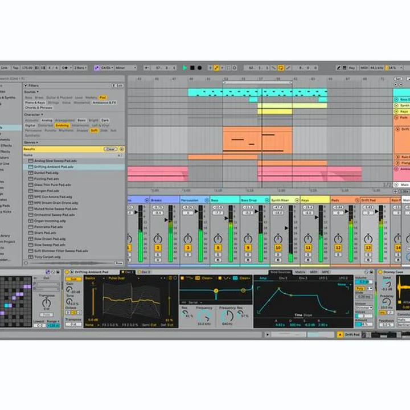Toggle the yellow Arrangement Loop switch
This screenshot has height=410, width=410.
point(281,68)
